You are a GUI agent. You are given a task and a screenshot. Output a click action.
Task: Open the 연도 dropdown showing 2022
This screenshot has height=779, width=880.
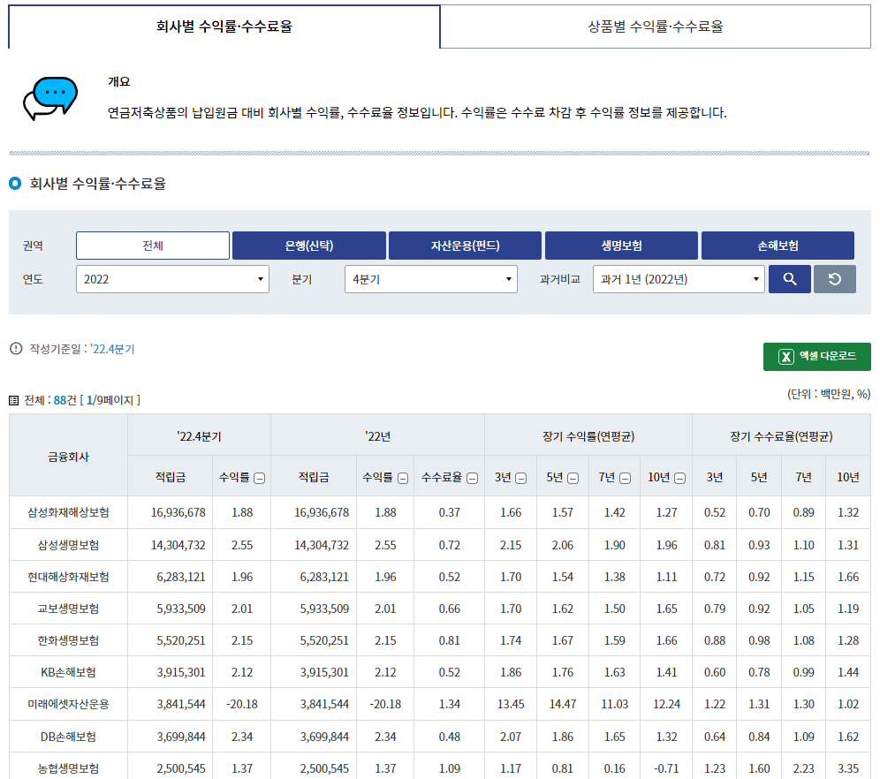click(172, 278)
